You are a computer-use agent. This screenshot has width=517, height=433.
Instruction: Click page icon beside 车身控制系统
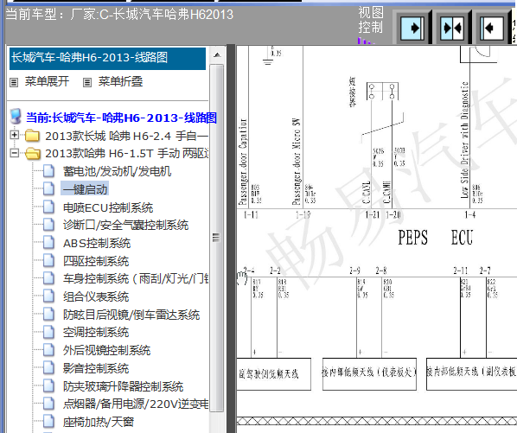[48, 278]
